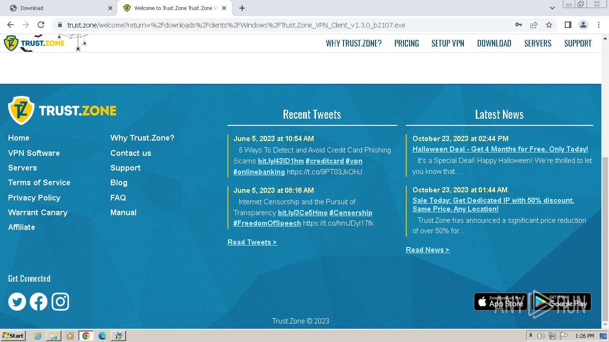Open the Windows Start button
This screenshot has height=342, width=609.
13,336
